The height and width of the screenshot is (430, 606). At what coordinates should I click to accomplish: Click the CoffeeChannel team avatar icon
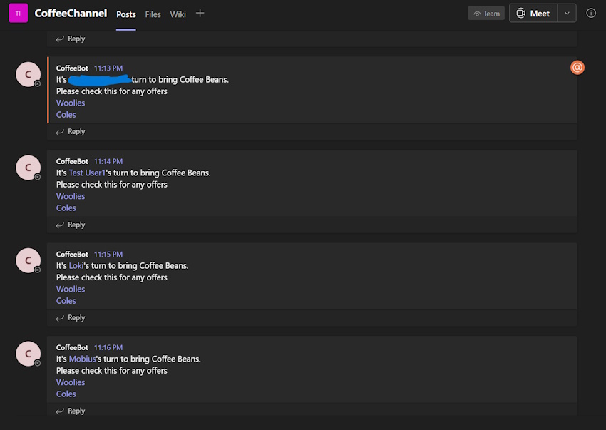(18, 13)
